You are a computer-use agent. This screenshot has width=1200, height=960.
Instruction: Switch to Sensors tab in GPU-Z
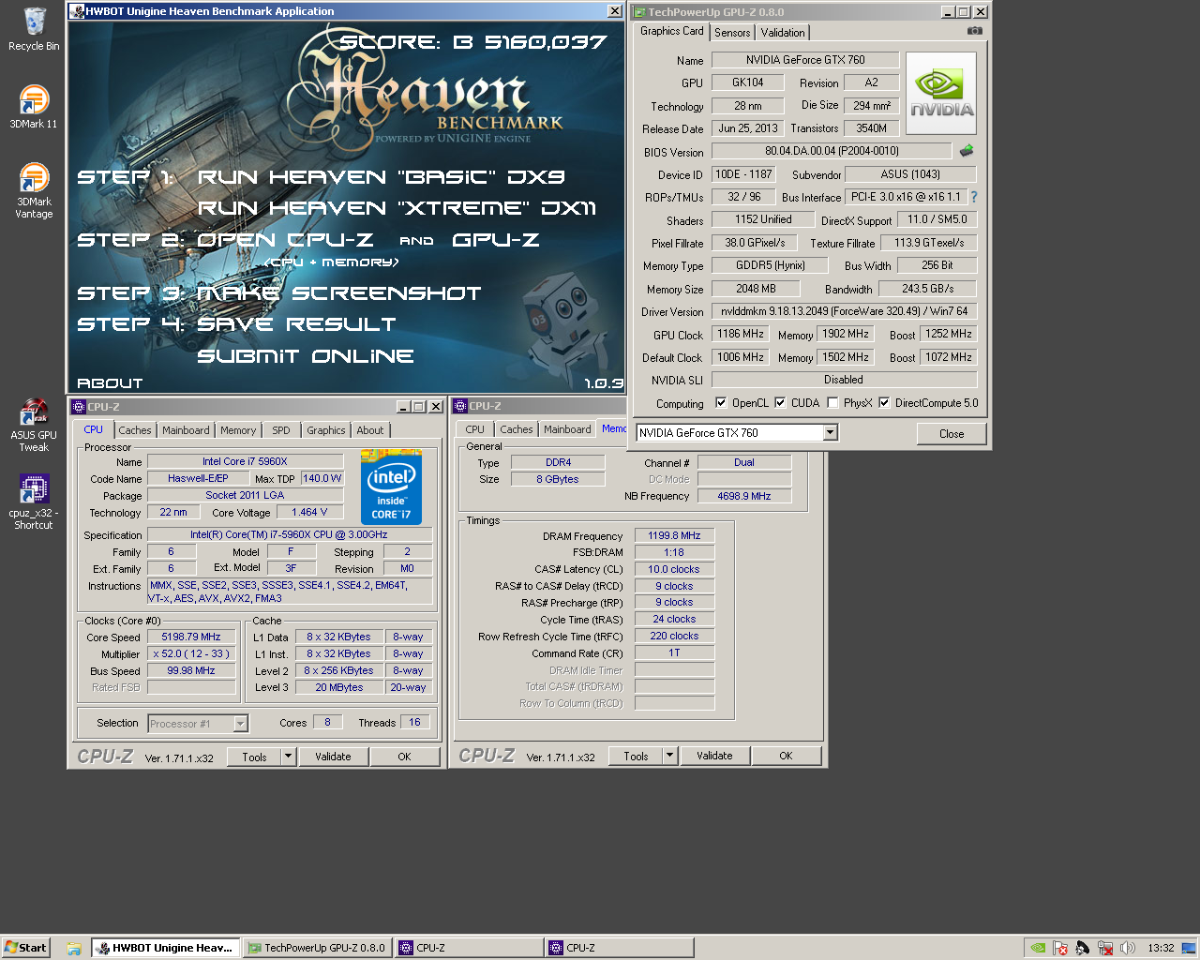click(x=732, y=33)
